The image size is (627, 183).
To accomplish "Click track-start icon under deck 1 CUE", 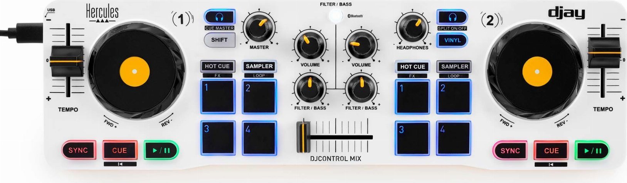I will pos(120,164).
